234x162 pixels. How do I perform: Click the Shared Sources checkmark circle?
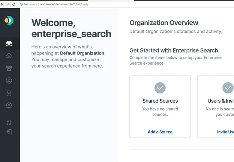pyautogui.click(x=160, y=88)
